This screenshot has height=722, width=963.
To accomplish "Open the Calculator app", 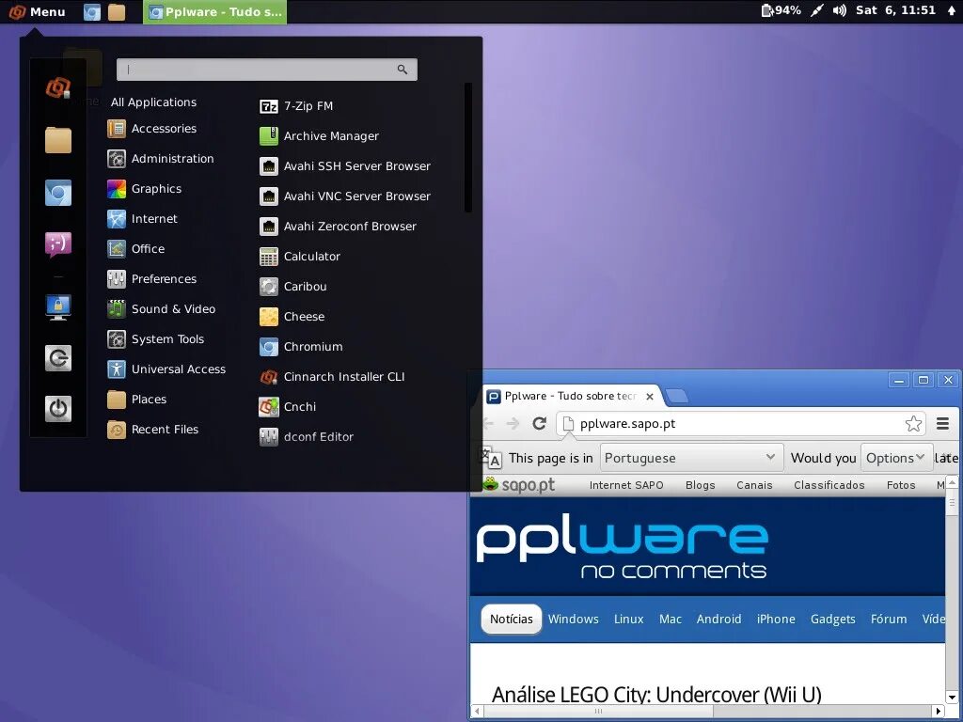I will pyautogui.click(x=300, y=257).
